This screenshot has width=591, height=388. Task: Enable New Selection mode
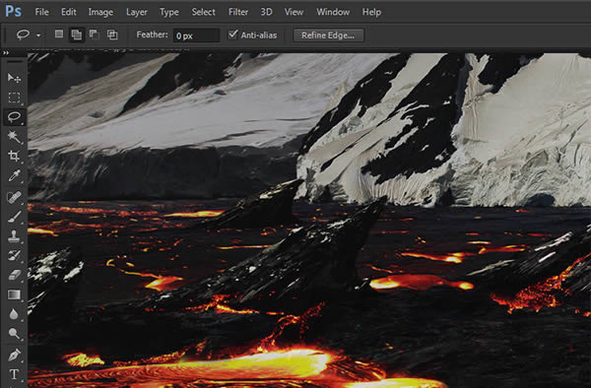59,34
